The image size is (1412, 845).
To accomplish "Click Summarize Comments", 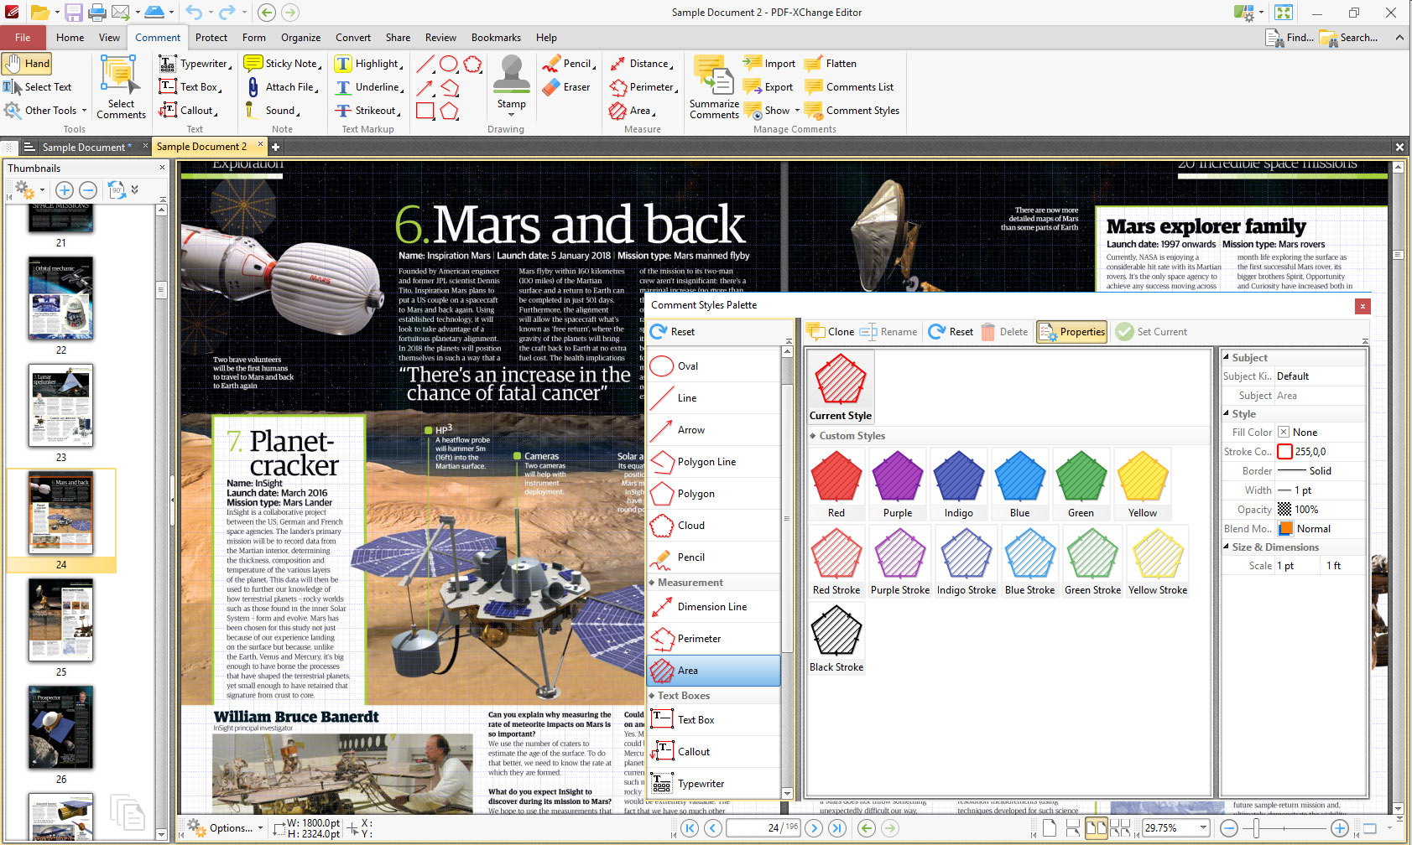I will click(714, 87).
